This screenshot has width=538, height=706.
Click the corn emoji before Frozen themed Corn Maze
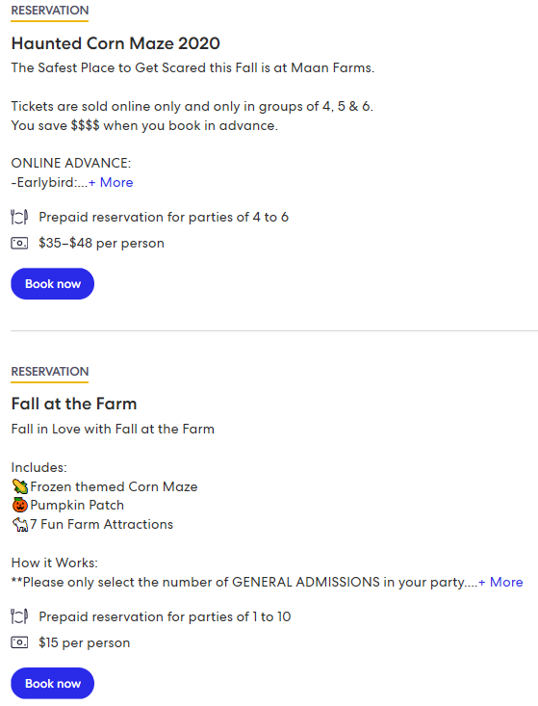[x=20, y=486]
